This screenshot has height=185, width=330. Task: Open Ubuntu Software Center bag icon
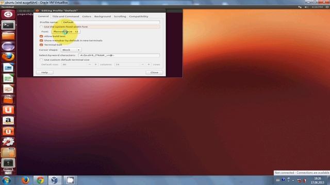[8, 99]
